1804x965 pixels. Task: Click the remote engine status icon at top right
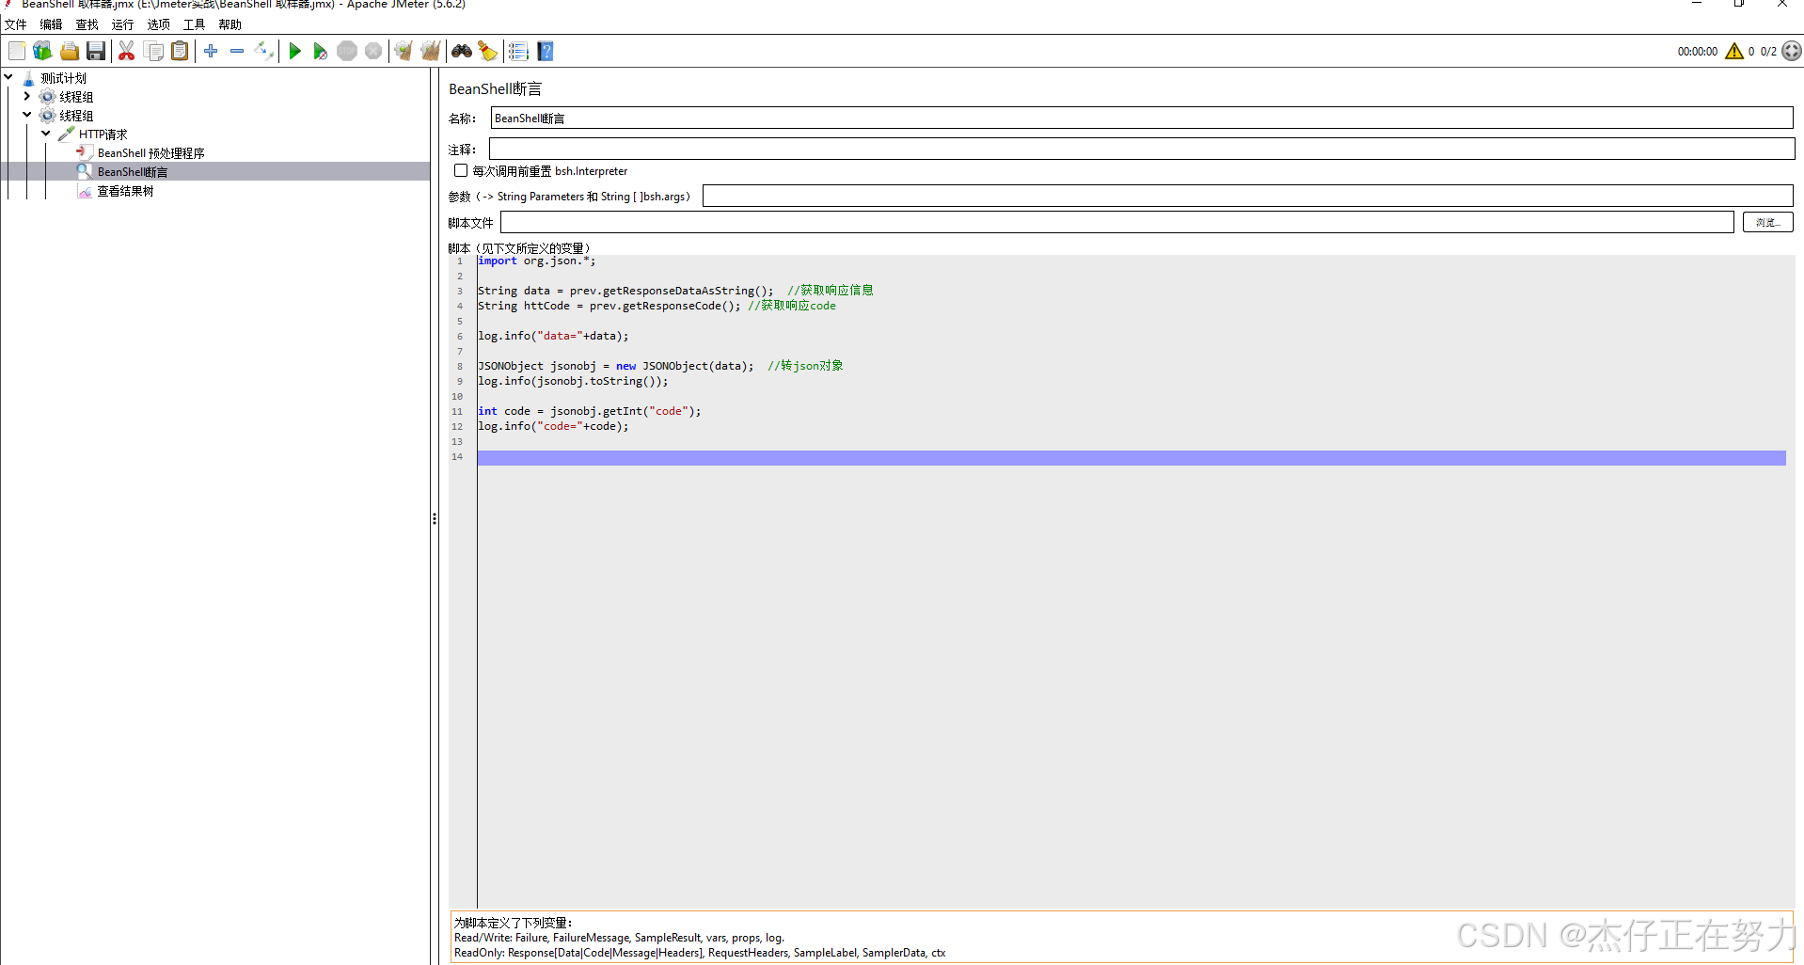click(1792, 51)
